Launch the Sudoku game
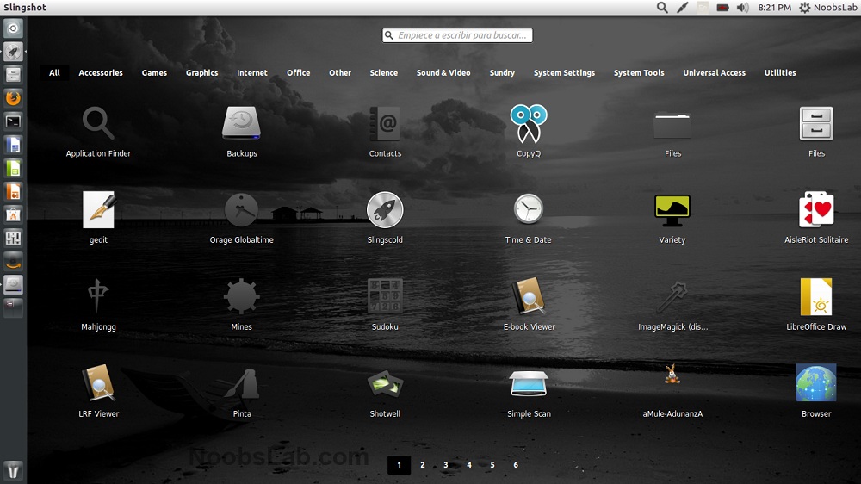Viewport: 861px width, 484px height. [x=385, y=296]
